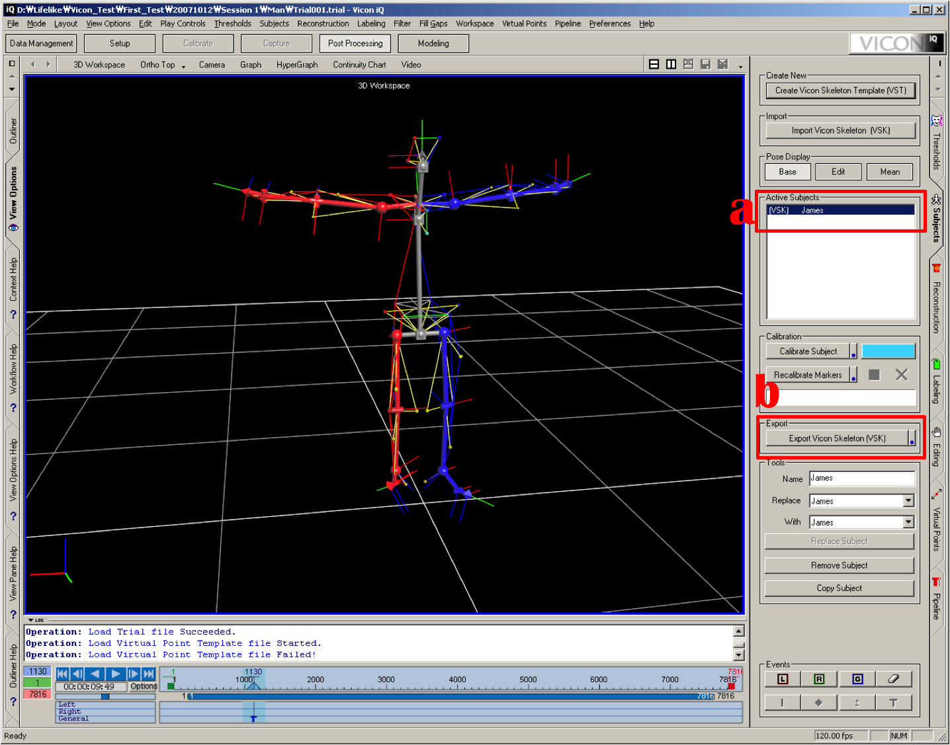
Task: Click the subject Name input field
Action: click(861, 479)
